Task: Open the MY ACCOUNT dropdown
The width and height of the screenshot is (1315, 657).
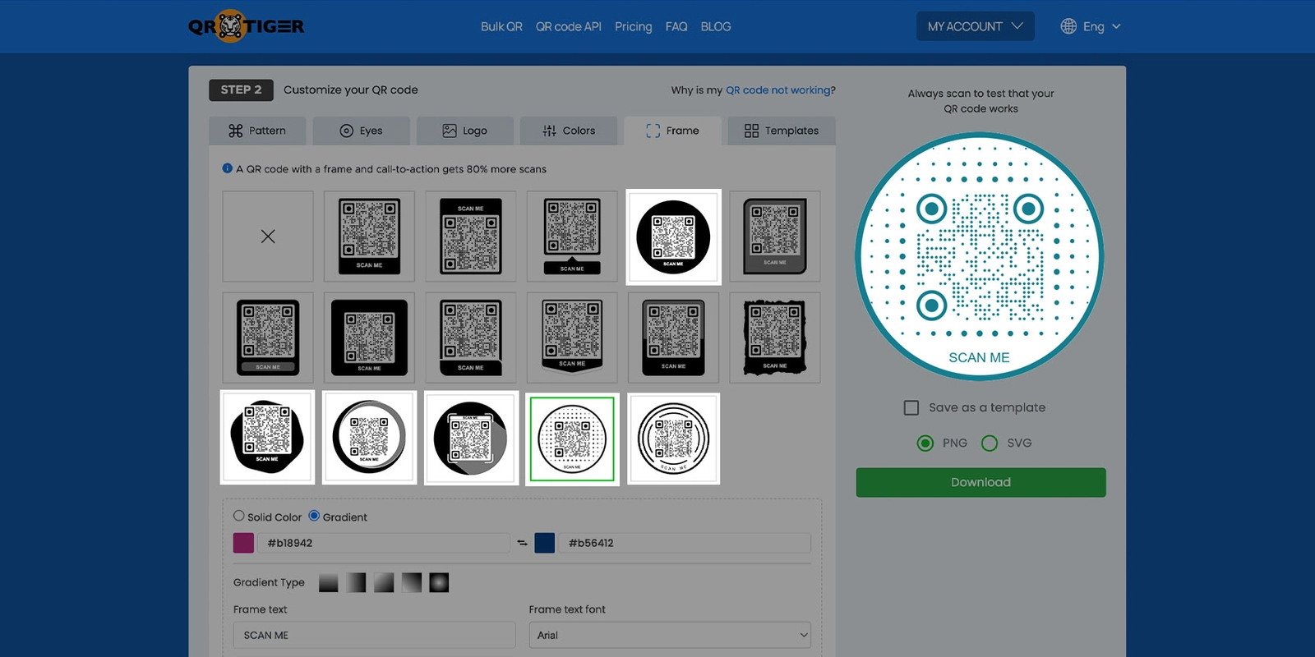Action: pyautogui.click(x=975, y=26)
